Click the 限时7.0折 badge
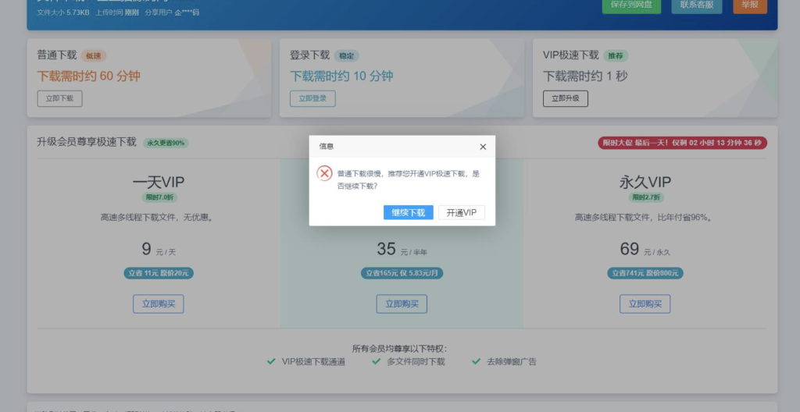800x412 pixels. [159, 197]
